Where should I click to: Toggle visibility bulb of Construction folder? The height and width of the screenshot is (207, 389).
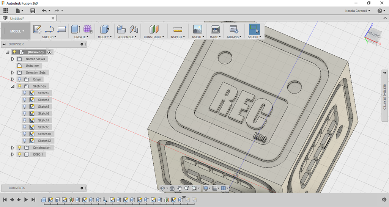19,147
